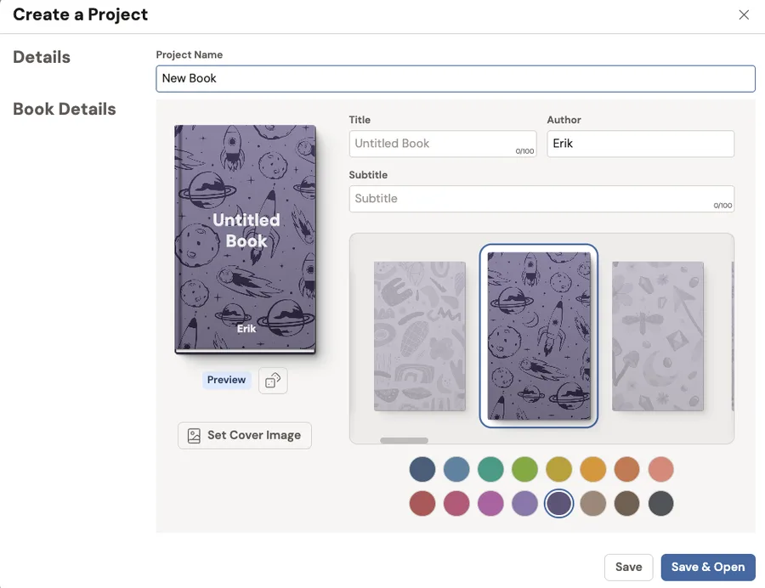
Task: Focus the Project Name input field
Action: pos(456,78)
